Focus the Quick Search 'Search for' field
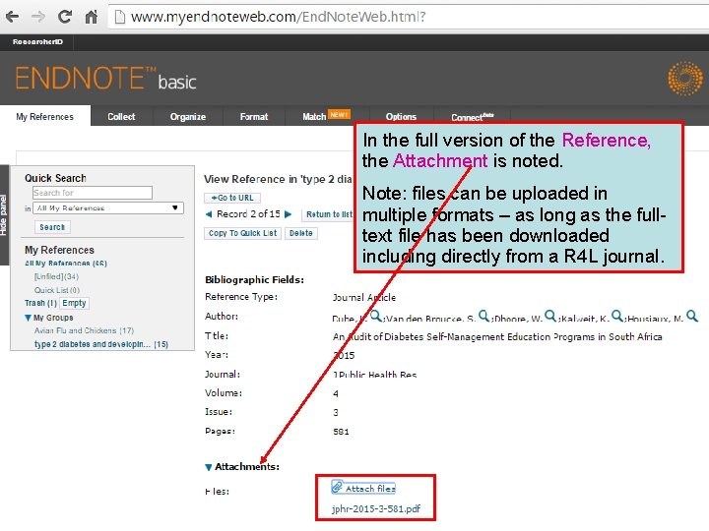The width and height of the screenshot is (709, 531). pos(93,193)
